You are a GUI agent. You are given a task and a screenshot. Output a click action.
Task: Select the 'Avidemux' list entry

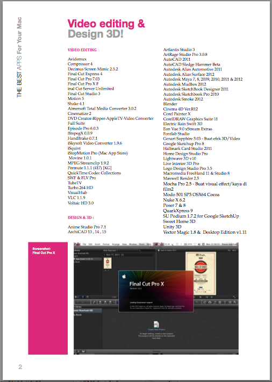coord(77,59)
